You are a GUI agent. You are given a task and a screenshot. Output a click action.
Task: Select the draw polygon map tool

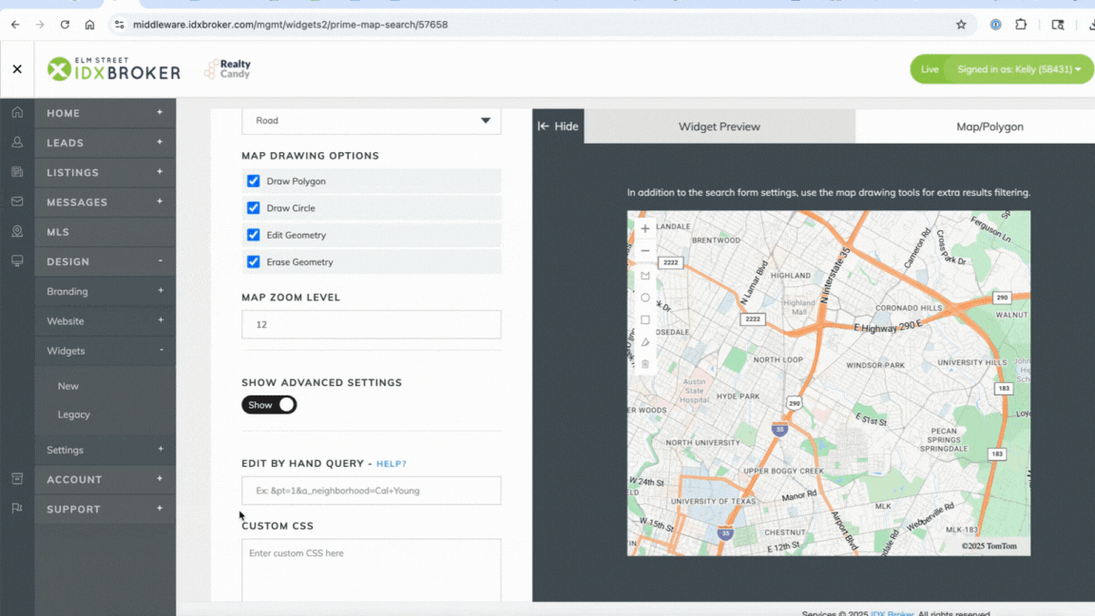point(645,276)
